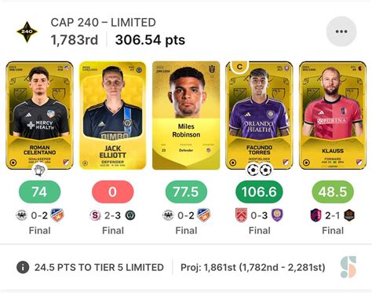Open Klauss forward card

click(333, 115)
